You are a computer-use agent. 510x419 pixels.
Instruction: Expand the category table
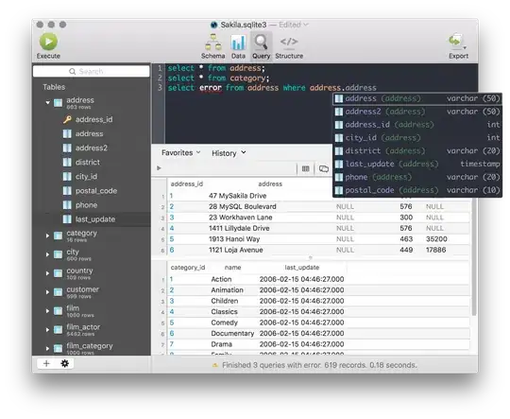(x=47, y=236)
